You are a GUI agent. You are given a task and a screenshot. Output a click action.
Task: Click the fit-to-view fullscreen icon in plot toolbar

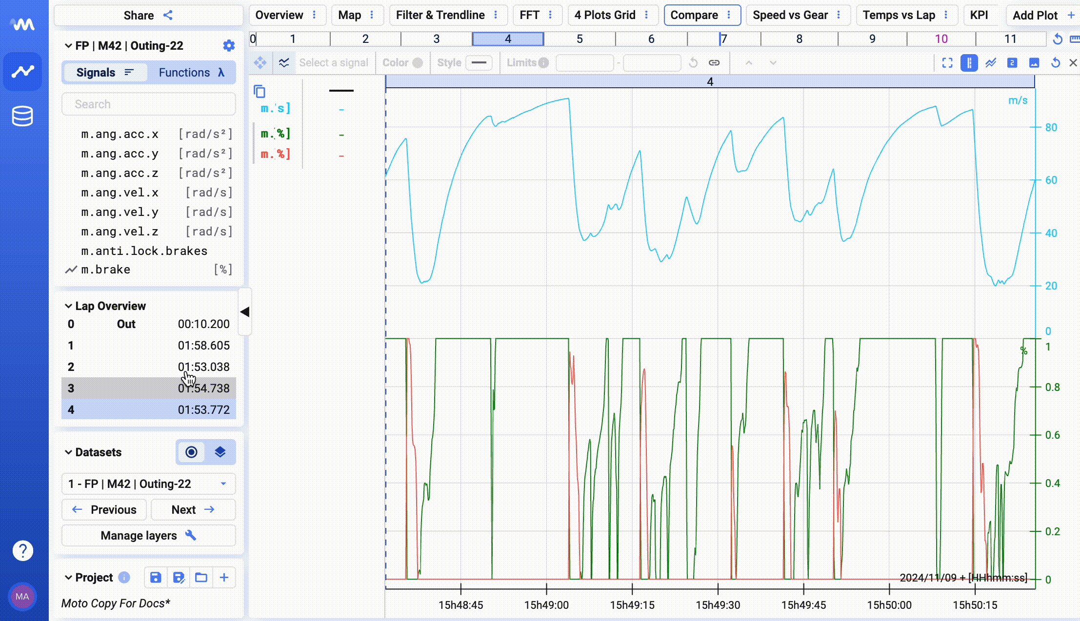[x=947, y=63]
